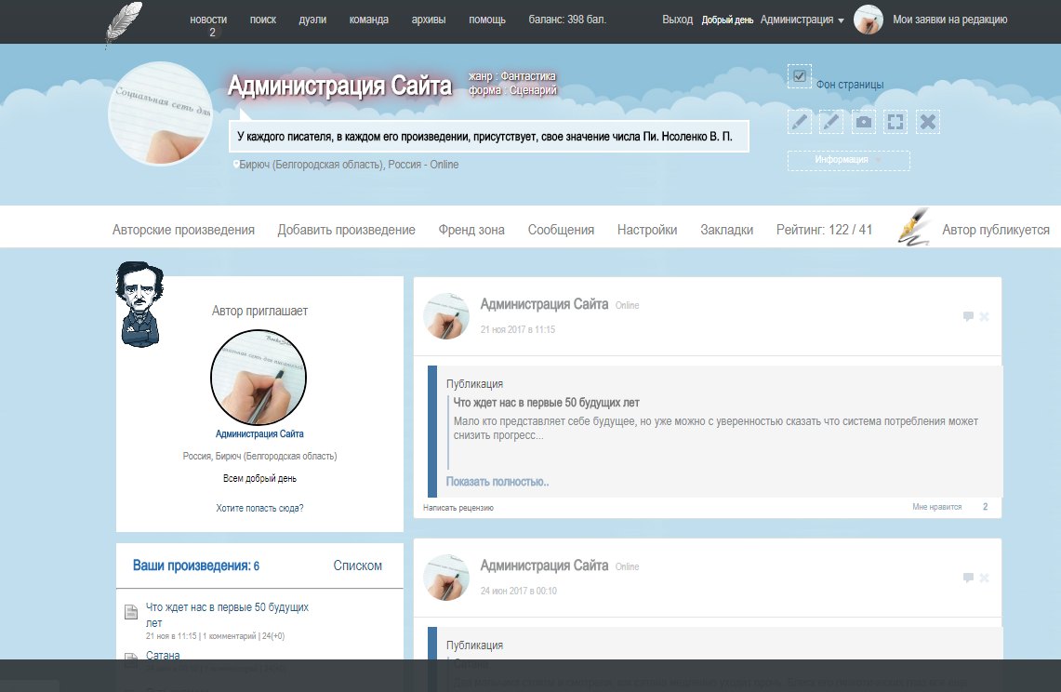Click author name on 24 июн 2017 post
The width and height of the screenshot is (1061, 692).
[x=544, y=566]
